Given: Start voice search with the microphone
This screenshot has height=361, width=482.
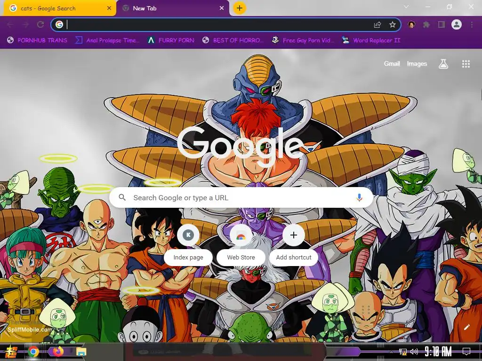Looking at the screenshot, I should pyautogui.click(x=359, y=197).
